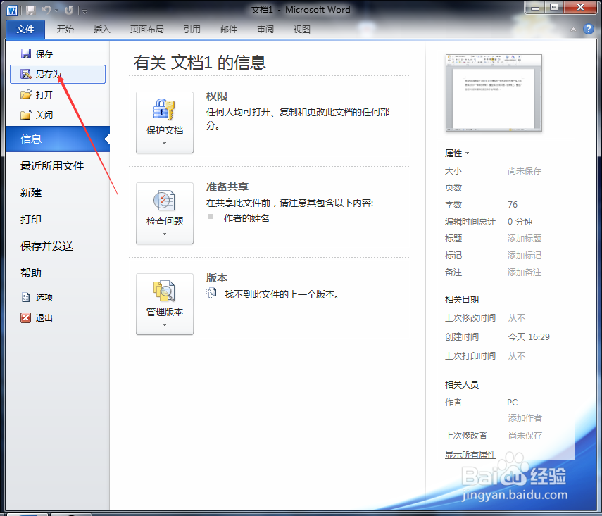Click the 权限 heading
The height and width of the screenshot is (516, 602).
coord(217,96)
